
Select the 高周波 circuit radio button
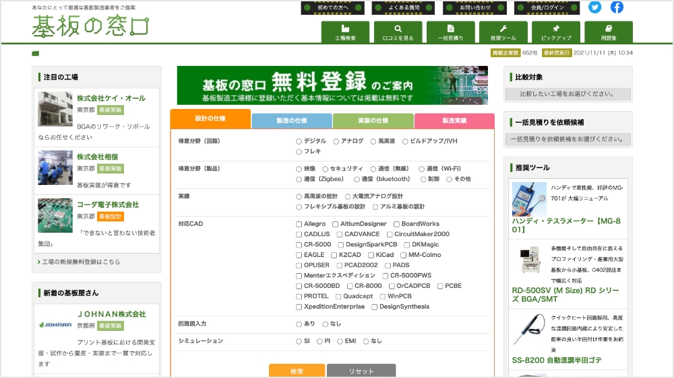coord(373,141)
